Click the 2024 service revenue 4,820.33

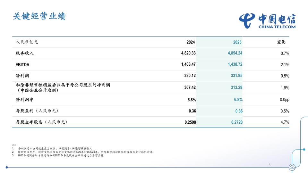click(x=188, y=53)
